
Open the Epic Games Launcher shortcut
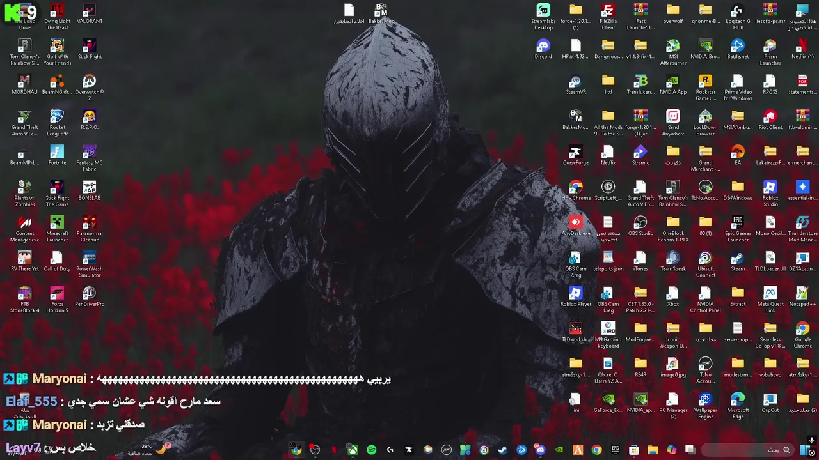click(738, 229)
